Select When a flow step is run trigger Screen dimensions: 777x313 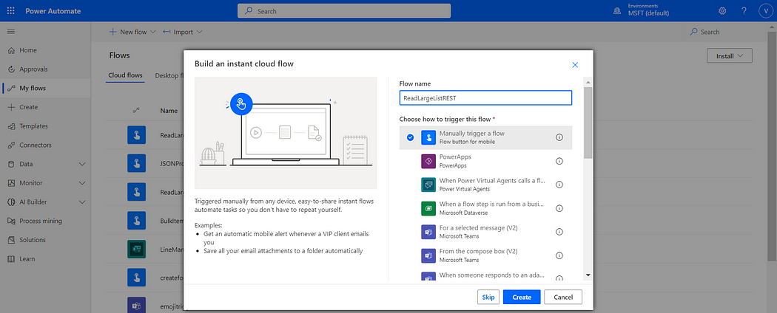485,208
